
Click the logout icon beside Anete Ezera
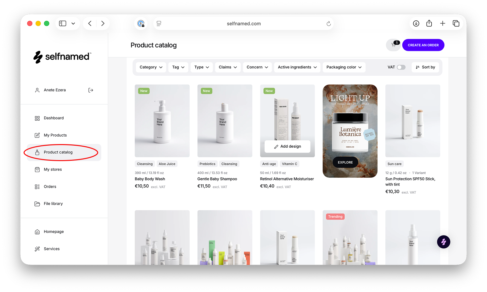pos(91,90)
